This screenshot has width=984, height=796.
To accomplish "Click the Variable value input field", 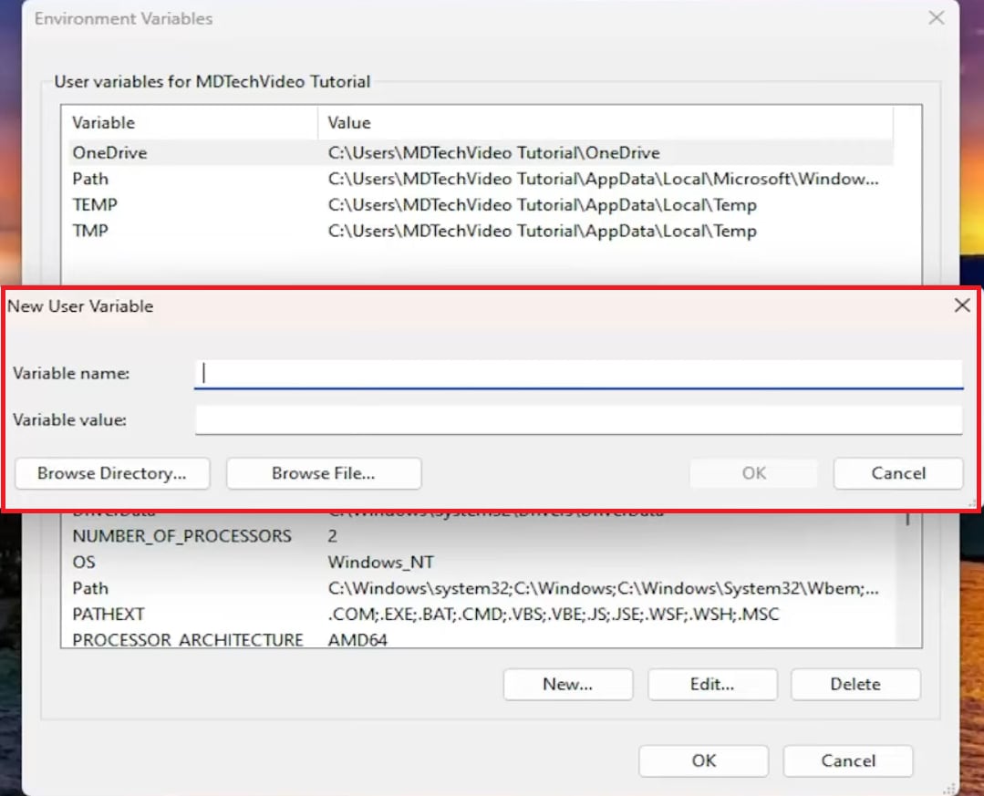I will coord(578,419).
